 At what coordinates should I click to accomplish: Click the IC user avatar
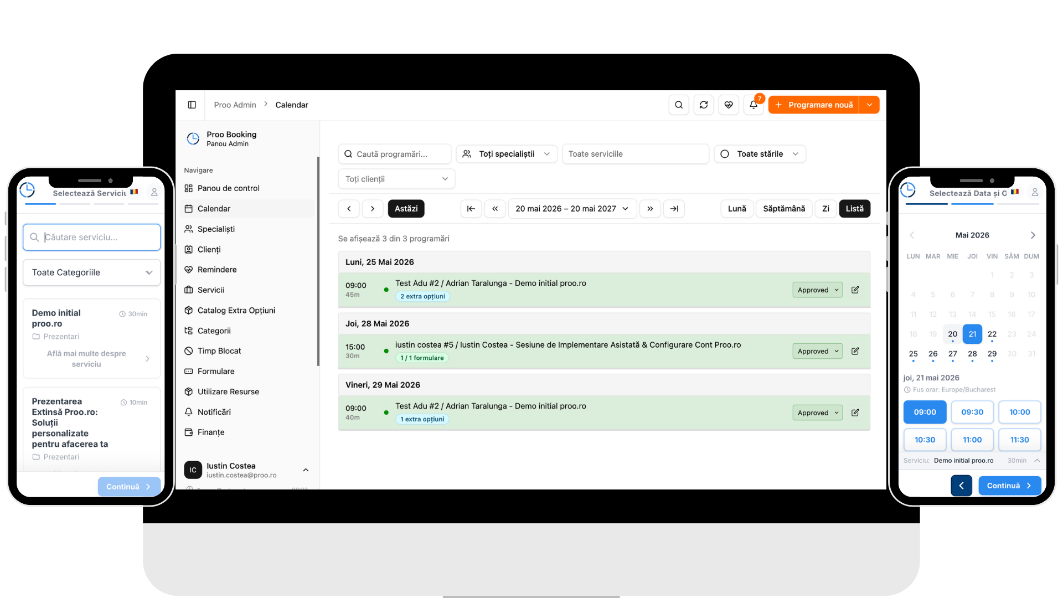tap(193, 470)
